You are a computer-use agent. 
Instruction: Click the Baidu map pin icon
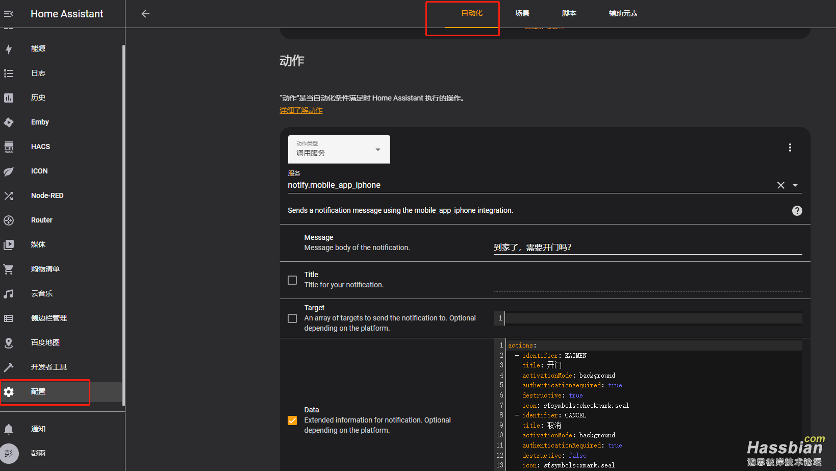pyautogui.click(x=9, y=343)
